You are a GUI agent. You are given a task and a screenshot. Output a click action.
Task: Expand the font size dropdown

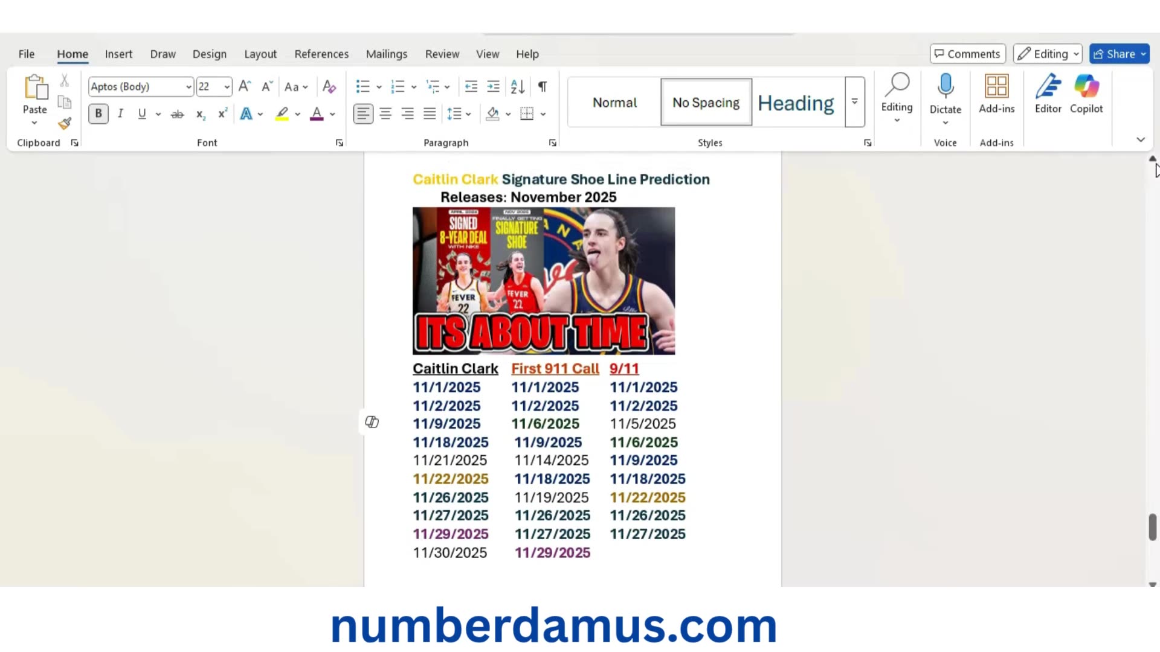pos(227,87)
